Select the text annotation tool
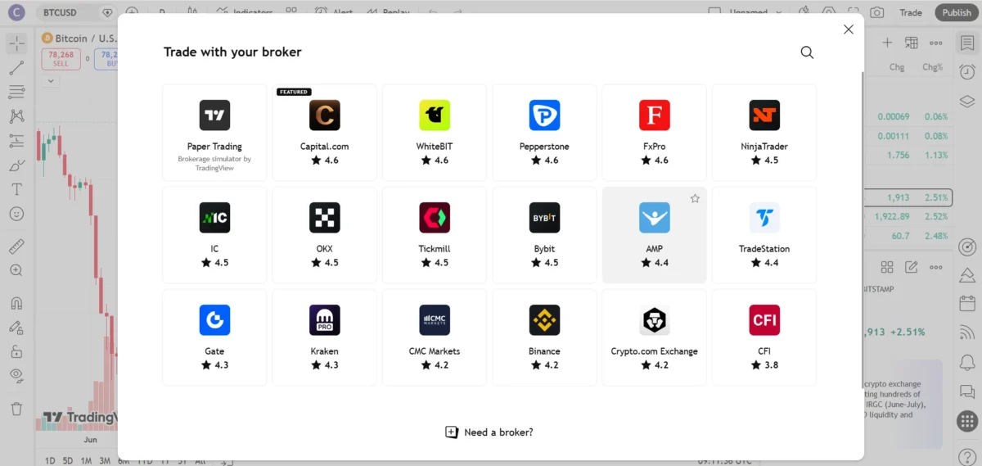Image resolution: width=982 pixels, height=466 pixels. [16, 189]
